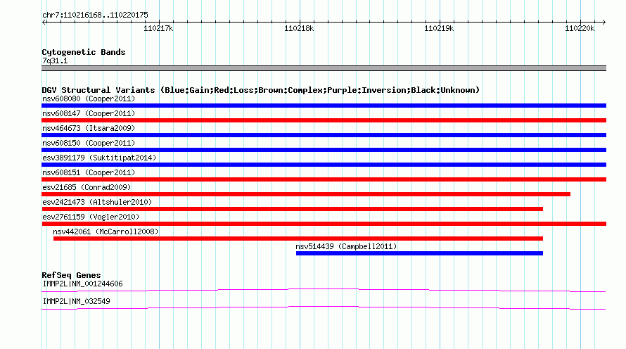Click the nsv514439 (Campbell2011) blue bar
Image resolution: width=626 pixels, height=349 pixels.
coord(419,253)
